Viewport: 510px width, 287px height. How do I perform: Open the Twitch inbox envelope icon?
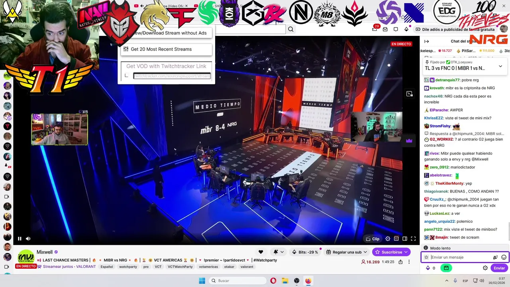pos(385,29)
